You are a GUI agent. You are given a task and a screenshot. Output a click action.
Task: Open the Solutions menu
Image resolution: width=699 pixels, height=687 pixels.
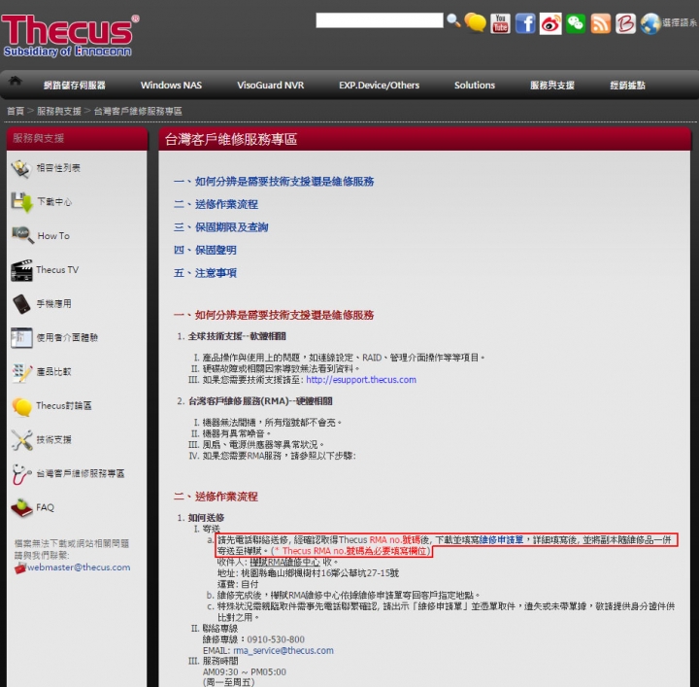(475, 86)
